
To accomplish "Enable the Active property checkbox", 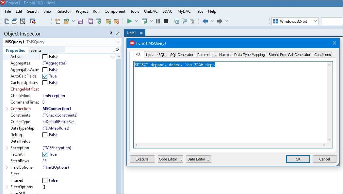I will click(44, 56).
